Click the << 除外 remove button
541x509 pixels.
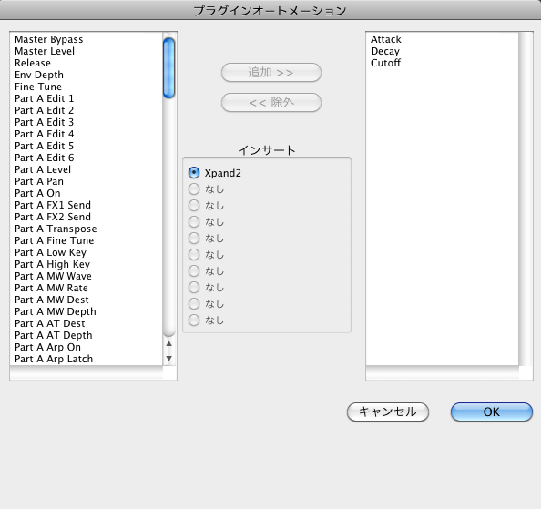click(x=271, y=102)
